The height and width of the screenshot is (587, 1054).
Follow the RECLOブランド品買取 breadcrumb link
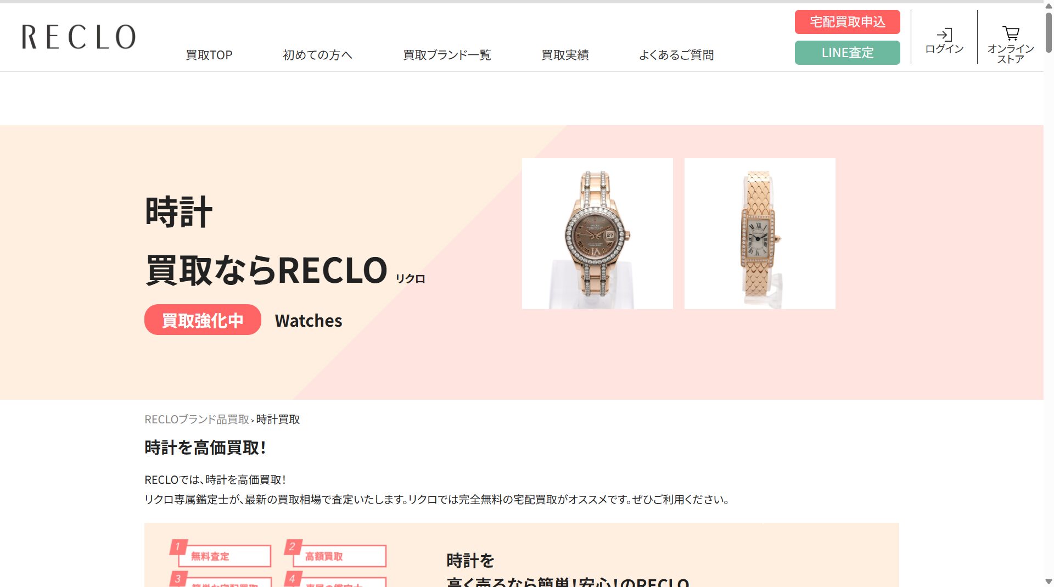coord(197,420)
